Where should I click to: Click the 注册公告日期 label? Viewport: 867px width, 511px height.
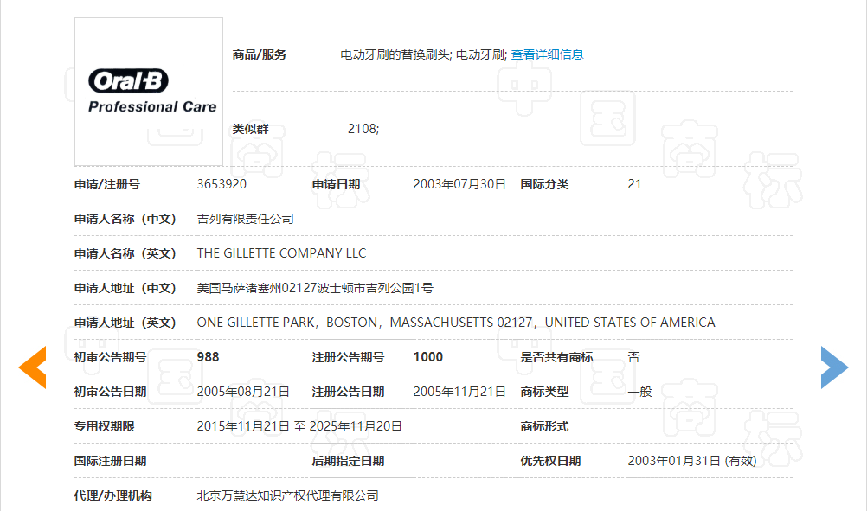point(348,392)
